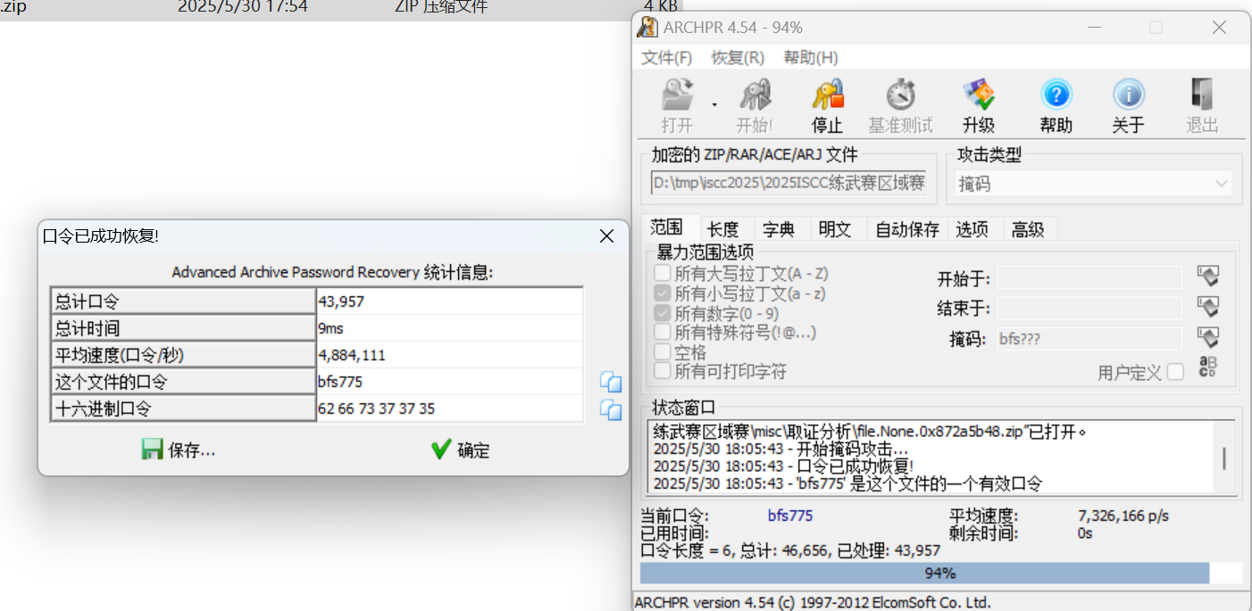Click 2025/5/30 17:54 date in file explorer
This screenshot has width=1252, height=611.
(242, 7)
